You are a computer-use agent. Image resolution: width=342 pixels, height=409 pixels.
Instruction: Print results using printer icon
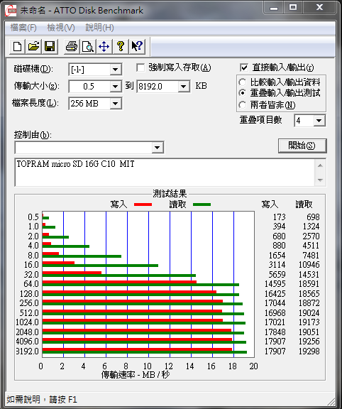tap(72, 47)
